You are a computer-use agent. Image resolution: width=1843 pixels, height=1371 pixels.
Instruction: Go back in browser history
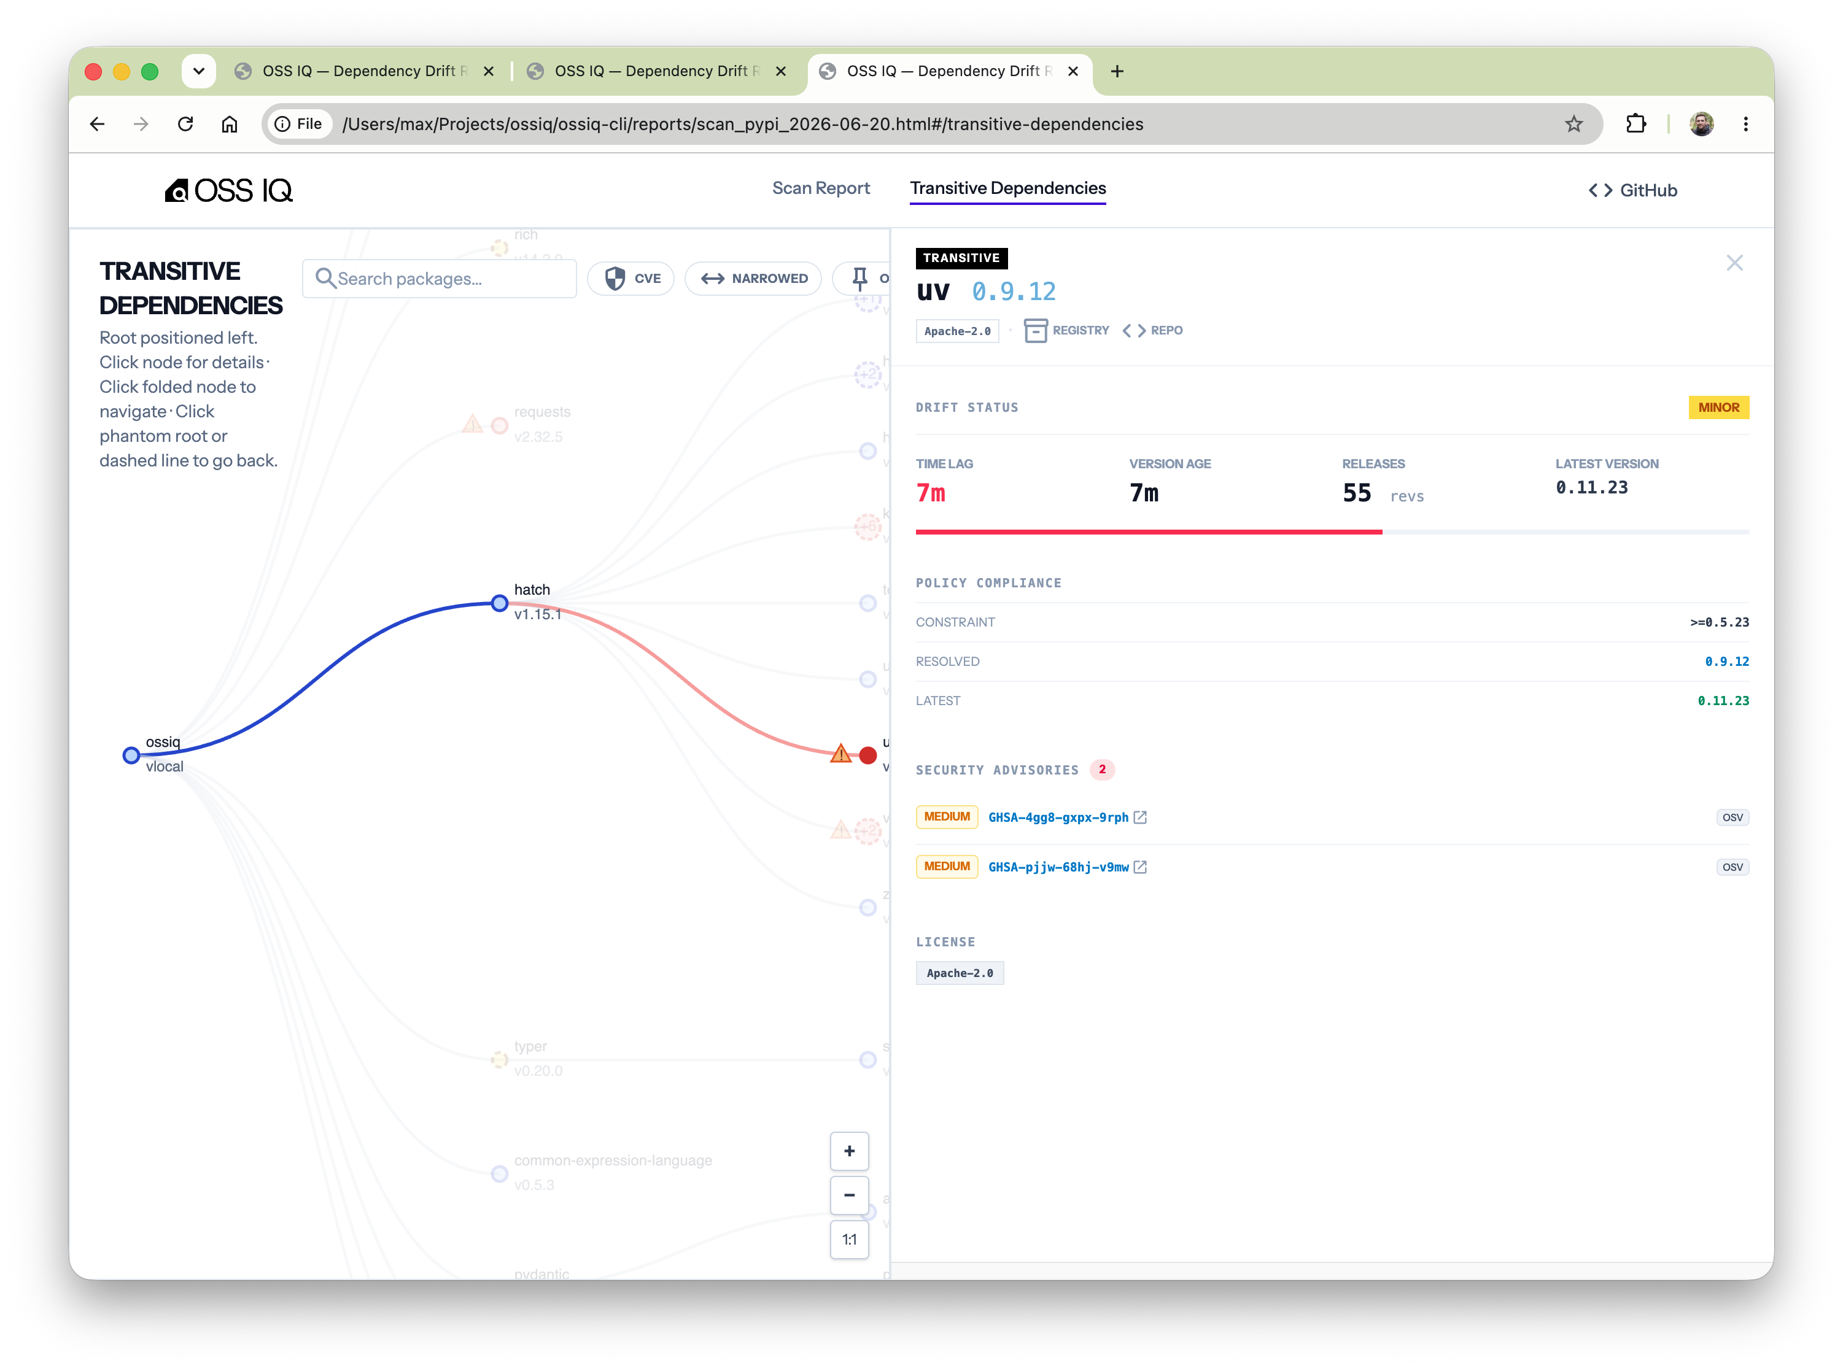pos(97,123)
